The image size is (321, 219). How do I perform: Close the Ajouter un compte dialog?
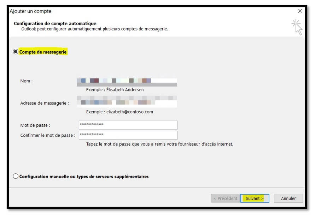300,11
